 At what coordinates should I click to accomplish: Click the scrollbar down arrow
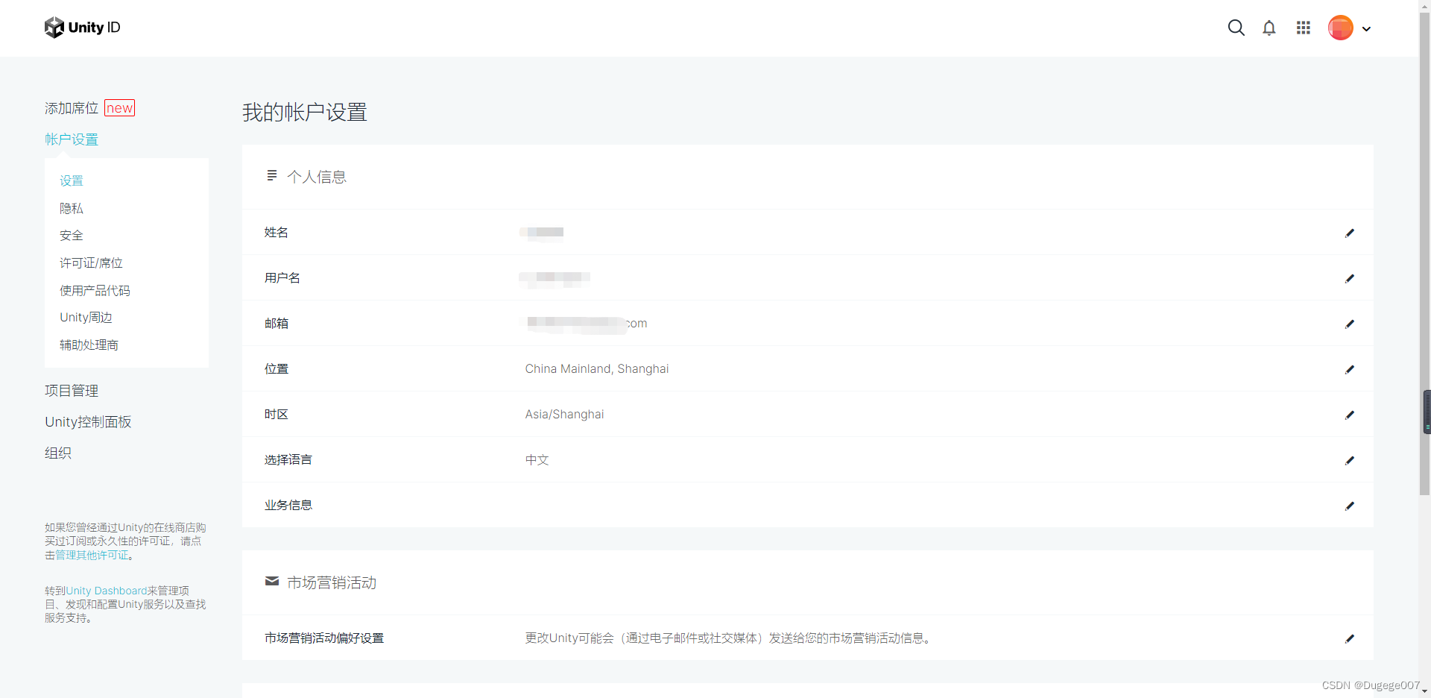1425,692
